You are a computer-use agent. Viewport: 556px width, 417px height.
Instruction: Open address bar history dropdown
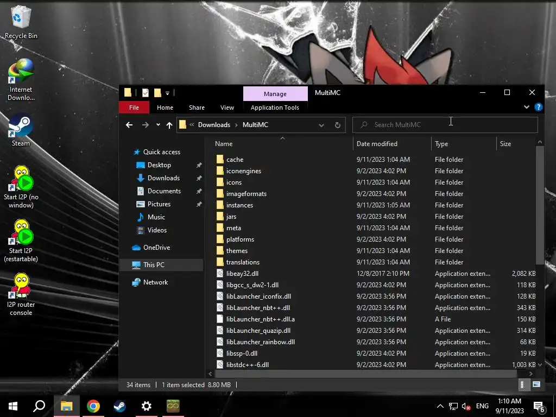click(321, 125)
